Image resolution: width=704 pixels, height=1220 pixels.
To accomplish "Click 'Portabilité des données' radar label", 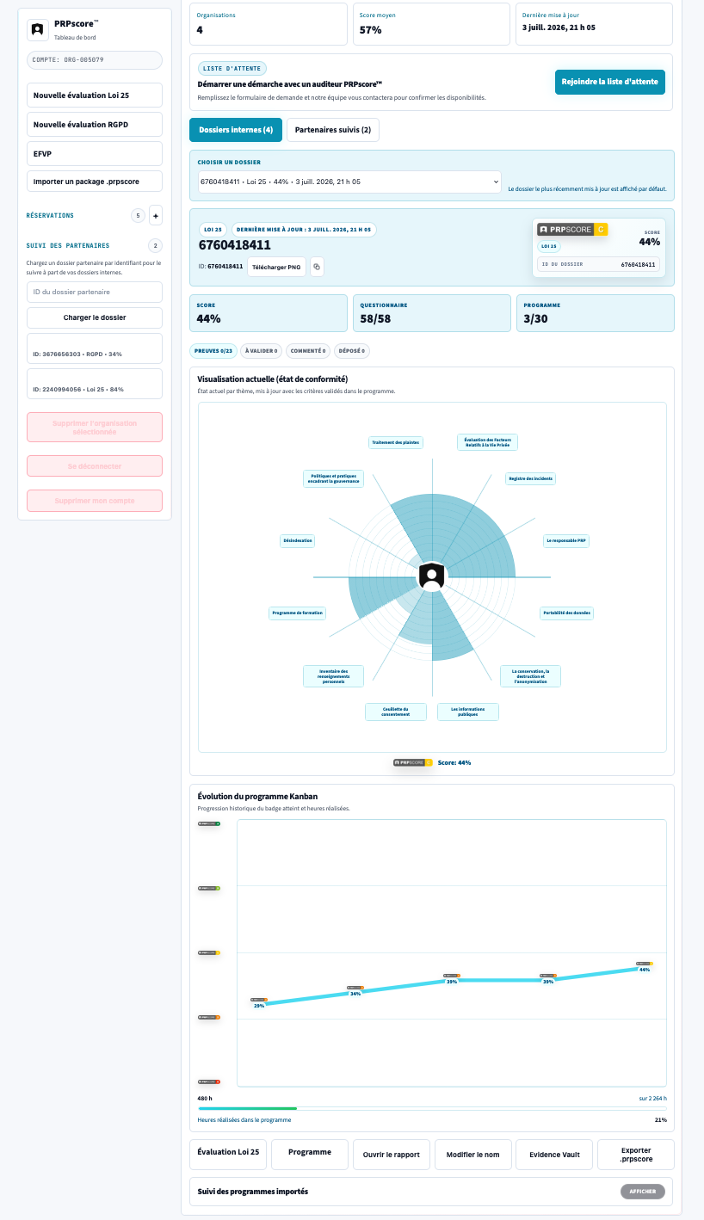I will (568, 613).
